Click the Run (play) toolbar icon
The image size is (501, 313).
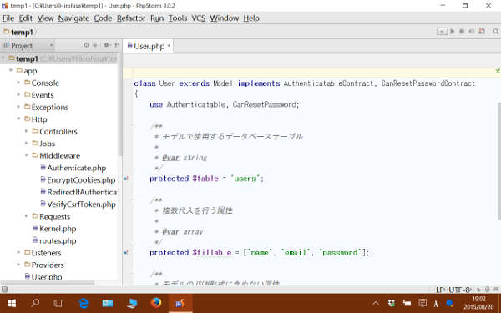(x=452, y=32)
